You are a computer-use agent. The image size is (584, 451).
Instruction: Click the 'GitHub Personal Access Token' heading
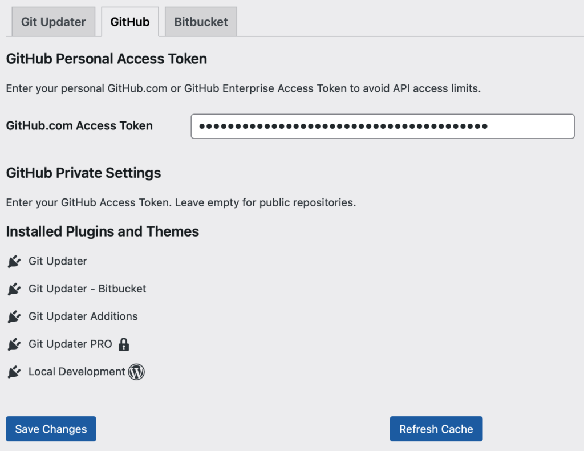[x=107, y=59]
